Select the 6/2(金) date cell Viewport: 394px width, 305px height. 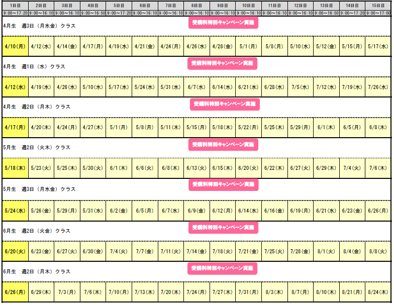(119, 211)
